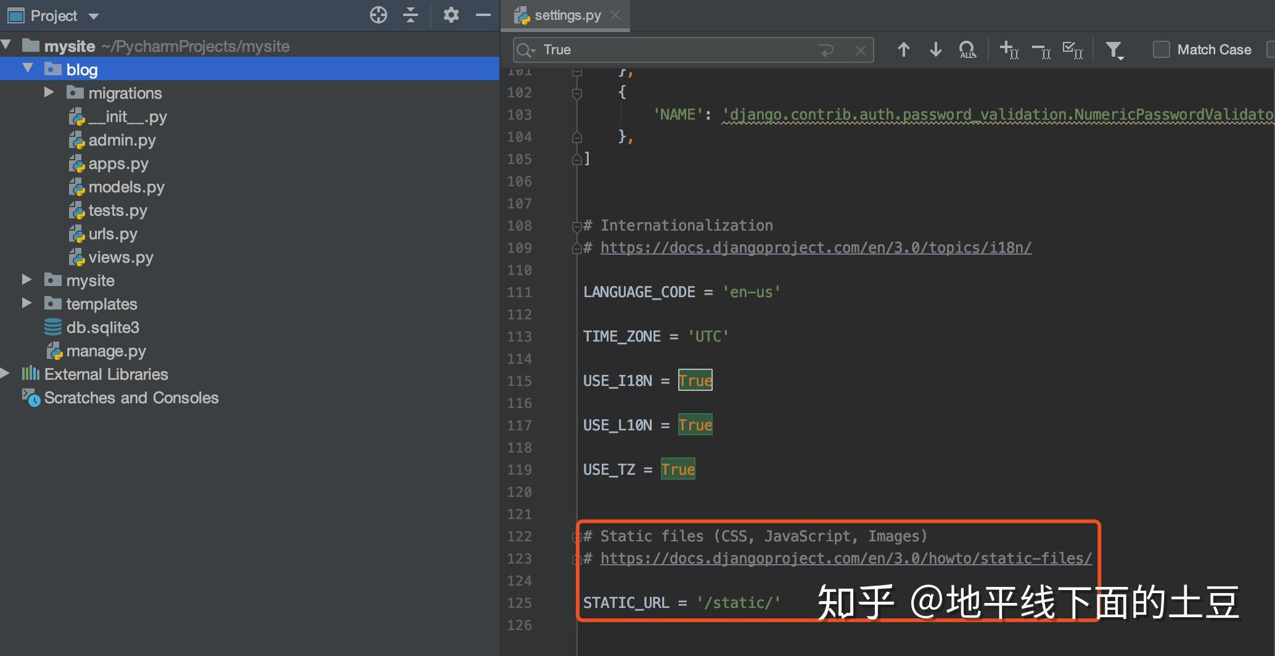Screen dimensions: 1275x656
Task: Toggle the Match Case checkbox
Action: (x=1162, y=49)
